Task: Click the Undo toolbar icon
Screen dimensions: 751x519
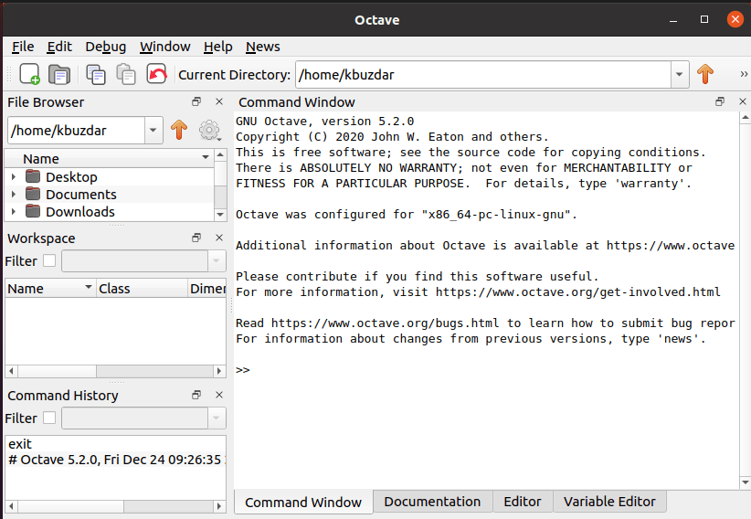Action: pyautogui.click(x=156, y=74)
